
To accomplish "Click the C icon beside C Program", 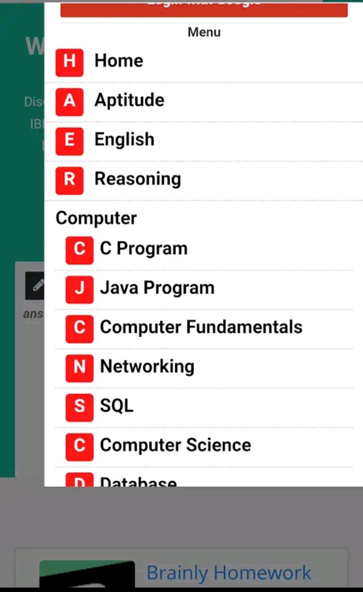I will click(x=79, y=250).
